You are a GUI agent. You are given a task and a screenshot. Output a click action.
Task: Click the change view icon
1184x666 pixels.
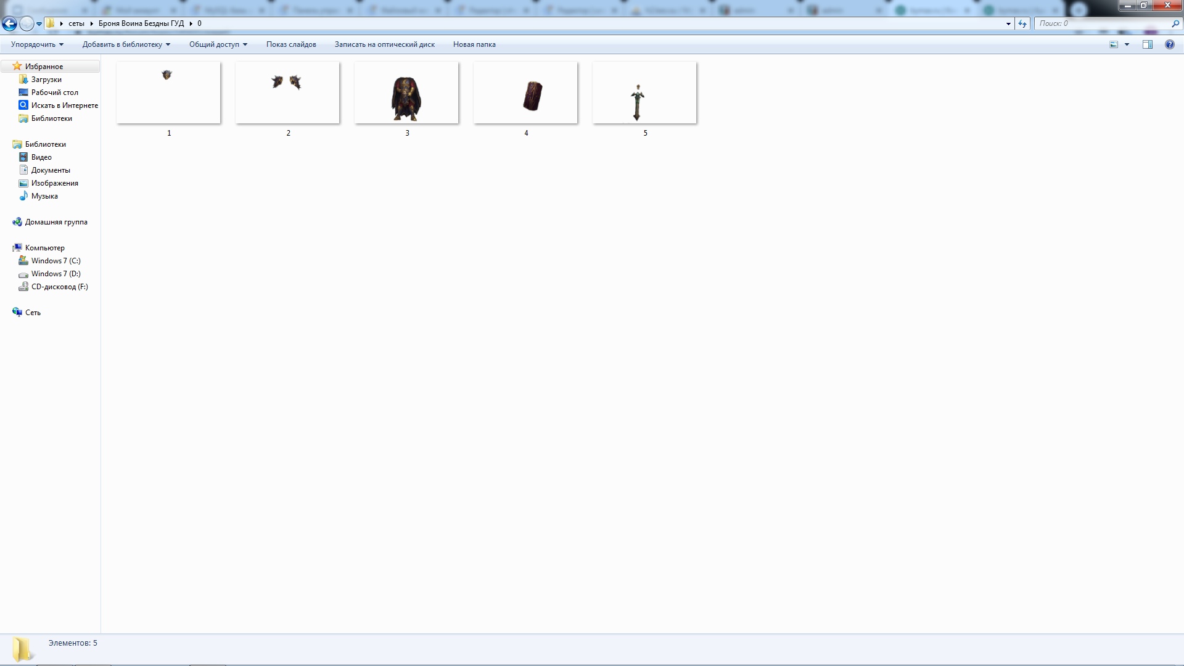pos(1114,44)
